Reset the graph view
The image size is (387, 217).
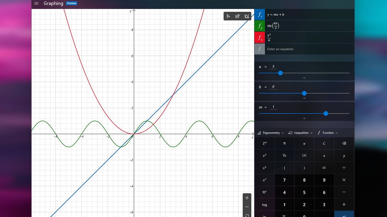click(247, 215)
